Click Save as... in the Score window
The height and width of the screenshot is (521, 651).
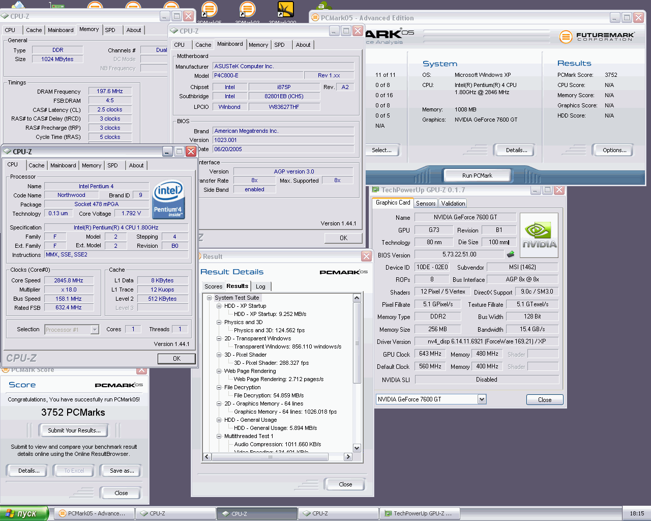tap(122, 471)
